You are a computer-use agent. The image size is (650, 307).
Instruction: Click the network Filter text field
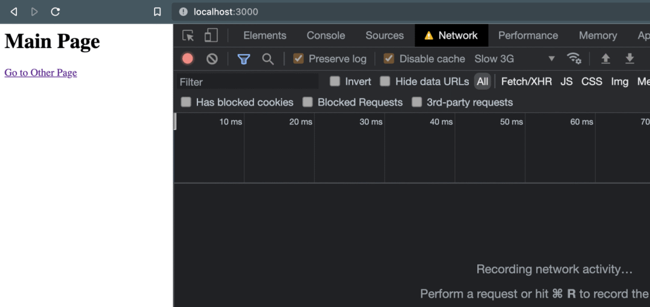(248, 82)
